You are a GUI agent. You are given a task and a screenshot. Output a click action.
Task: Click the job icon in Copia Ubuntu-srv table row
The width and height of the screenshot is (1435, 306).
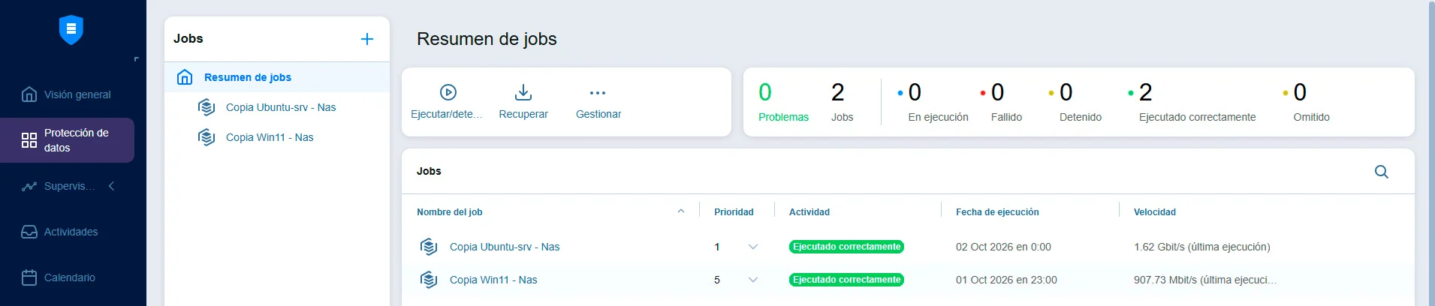429,247
